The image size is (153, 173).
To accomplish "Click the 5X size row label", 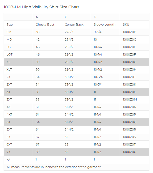I will pyautogui.click(x=8, y=122).
